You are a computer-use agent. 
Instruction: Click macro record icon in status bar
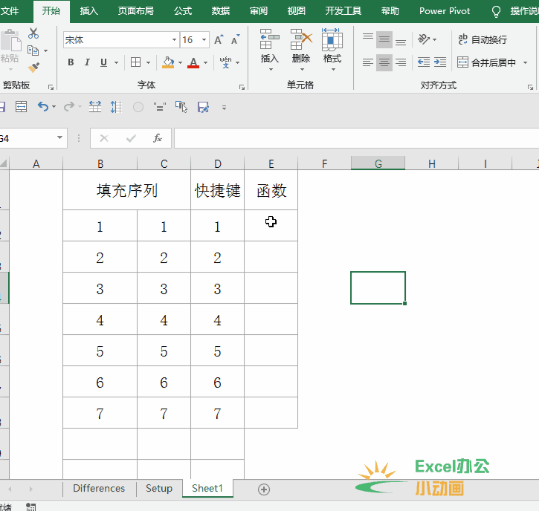[31, 507]
